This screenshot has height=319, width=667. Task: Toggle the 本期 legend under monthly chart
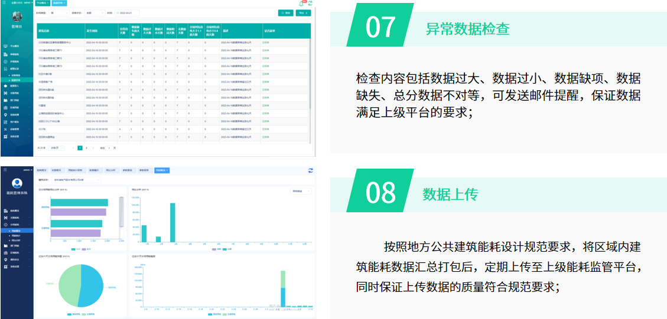tap(227, 249)
